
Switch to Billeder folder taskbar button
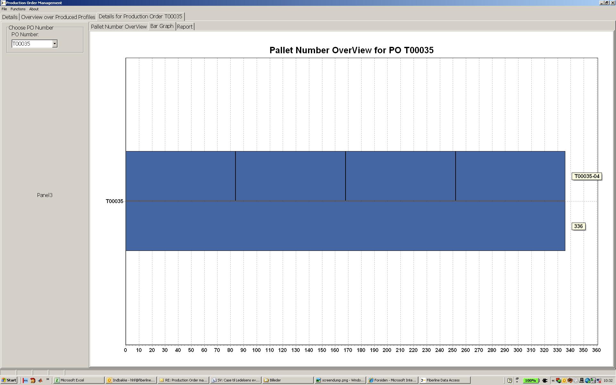pos(288,380)
